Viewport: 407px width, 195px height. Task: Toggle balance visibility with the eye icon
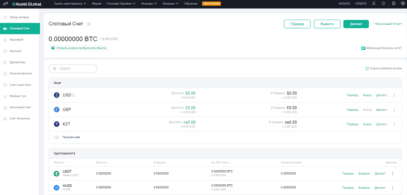click(89, 24)
